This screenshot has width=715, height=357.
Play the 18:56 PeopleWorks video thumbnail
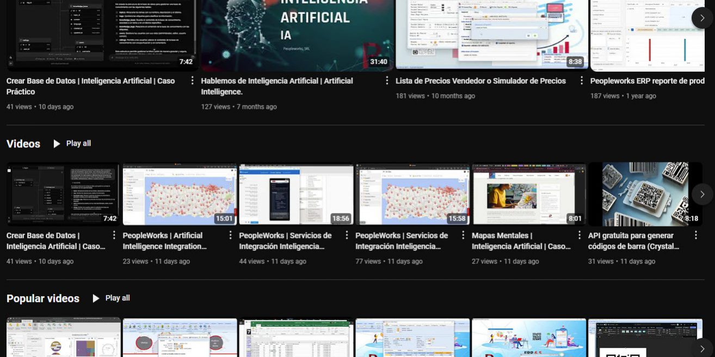coord(296,193)
